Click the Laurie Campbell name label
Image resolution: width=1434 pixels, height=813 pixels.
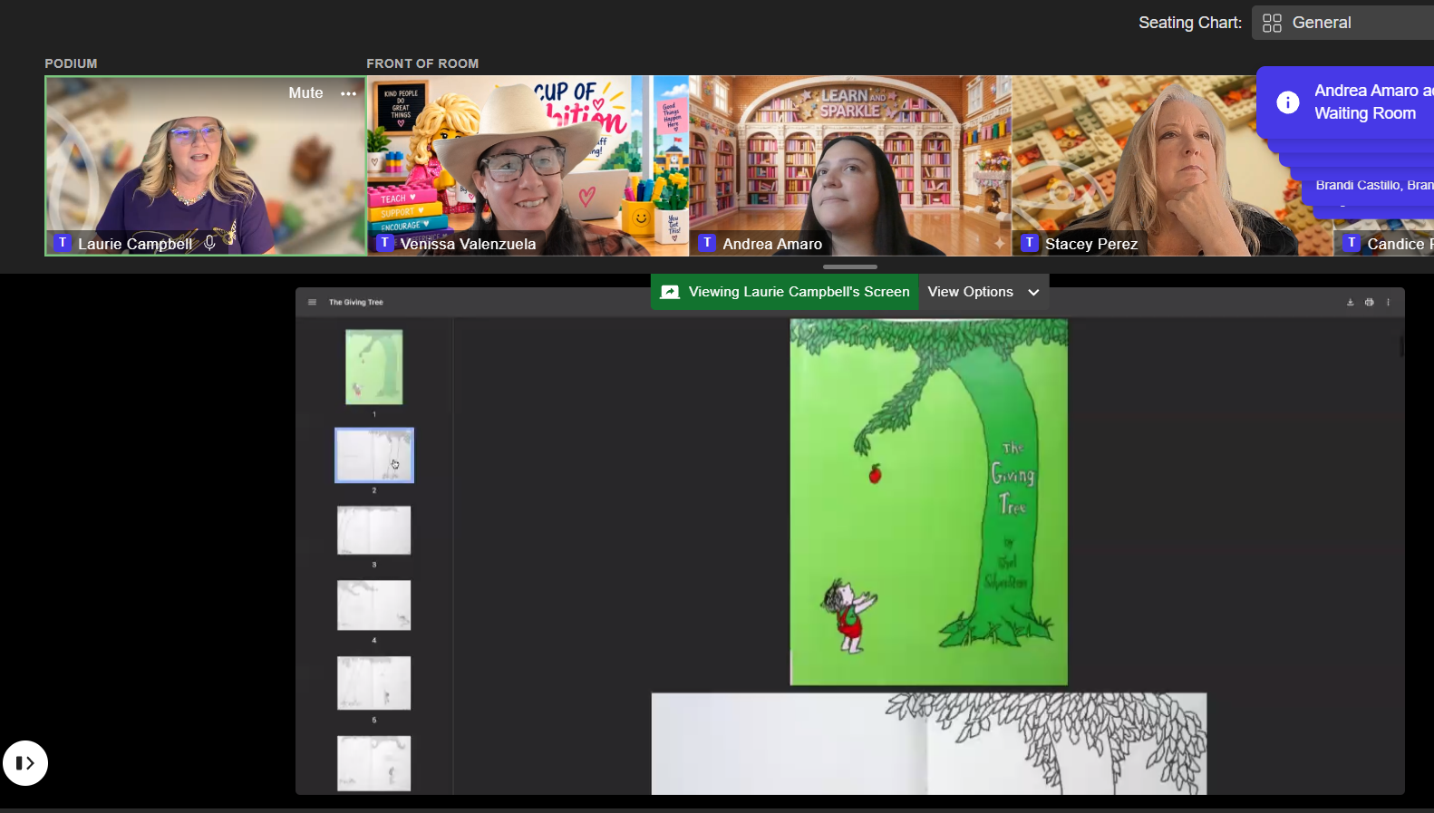tap(135, 244)
